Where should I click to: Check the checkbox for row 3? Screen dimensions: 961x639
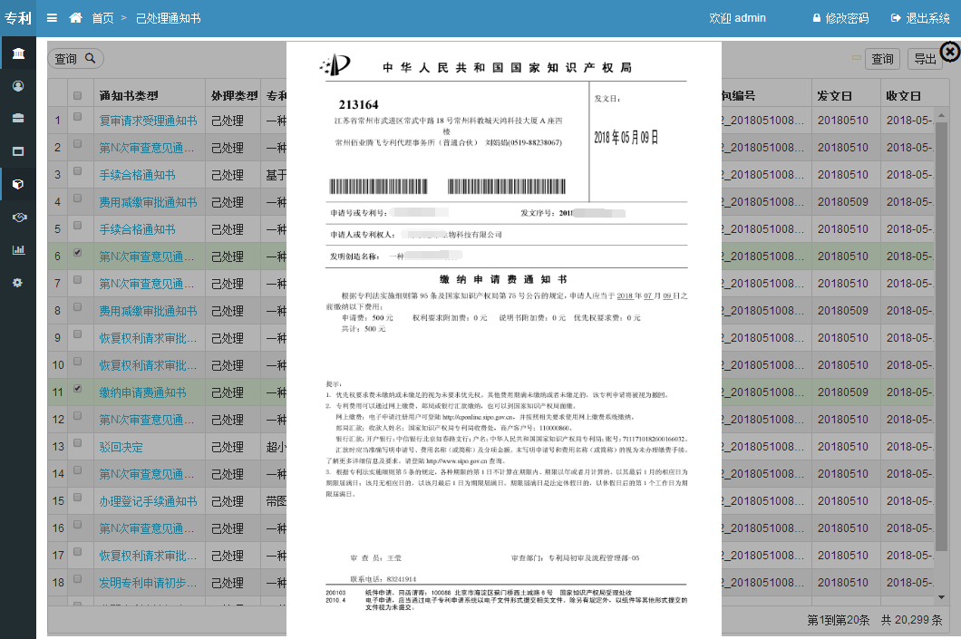pyautogui.click(x=77, y=171)
